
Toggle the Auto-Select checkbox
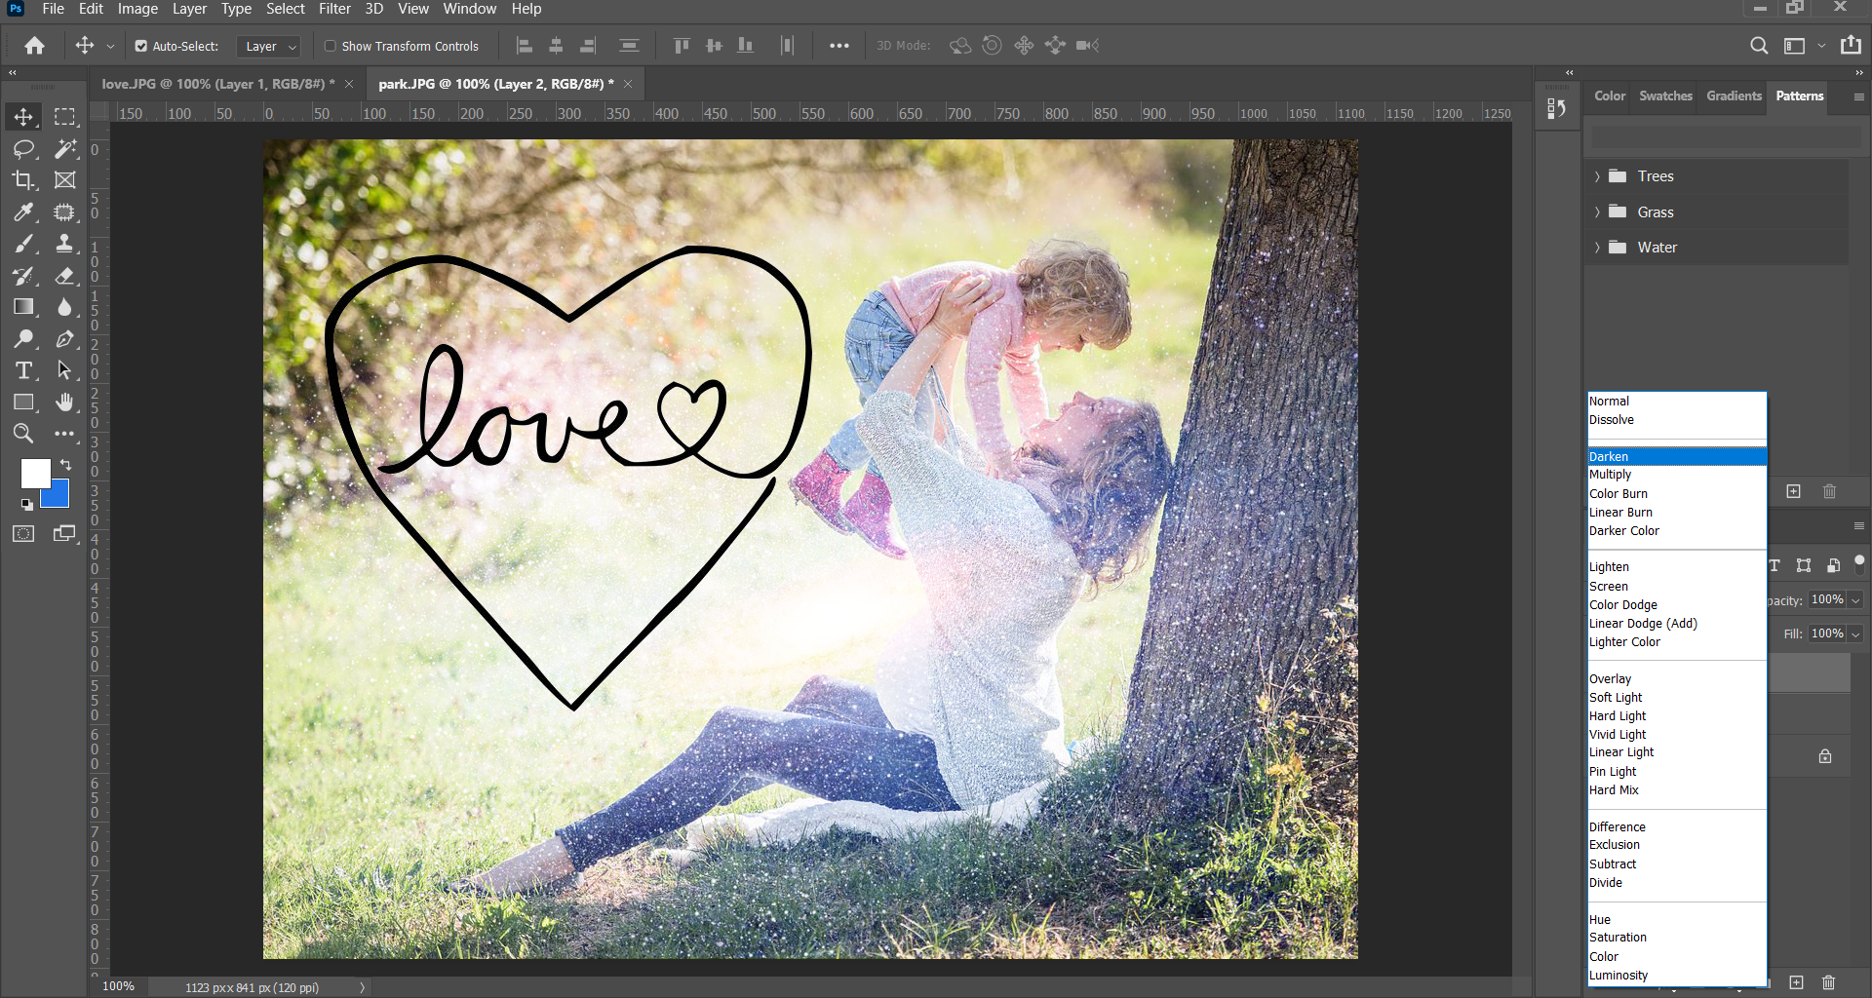coord(141,46)
